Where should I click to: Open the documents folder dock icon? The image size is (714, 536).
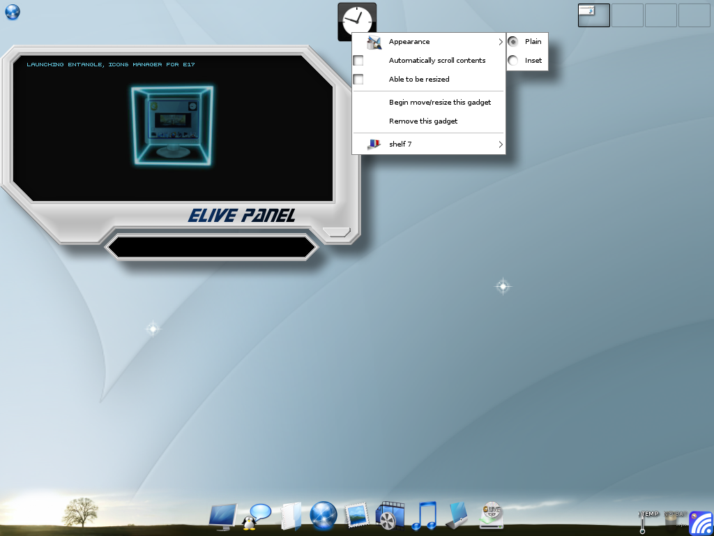(x=291, y=516)
